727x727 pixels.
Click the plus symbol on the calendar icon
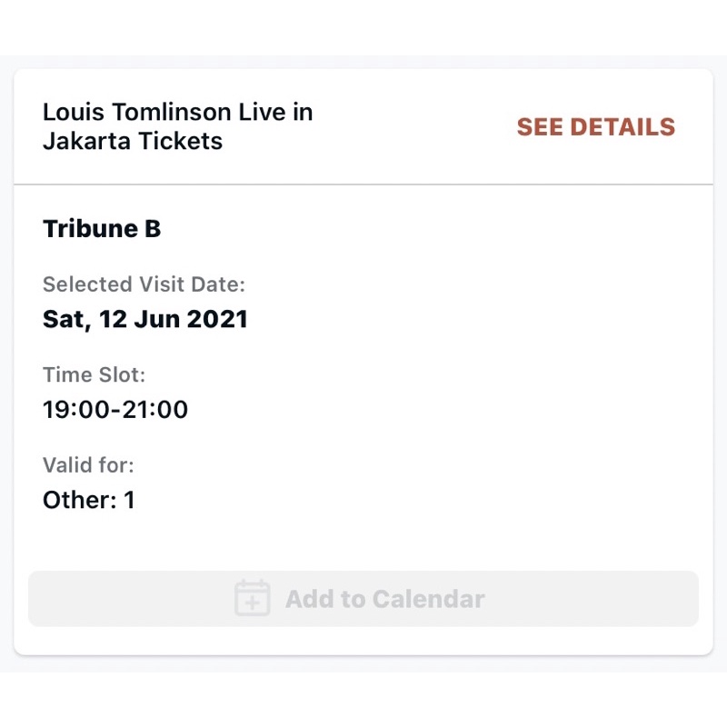[x=253, y=602]
